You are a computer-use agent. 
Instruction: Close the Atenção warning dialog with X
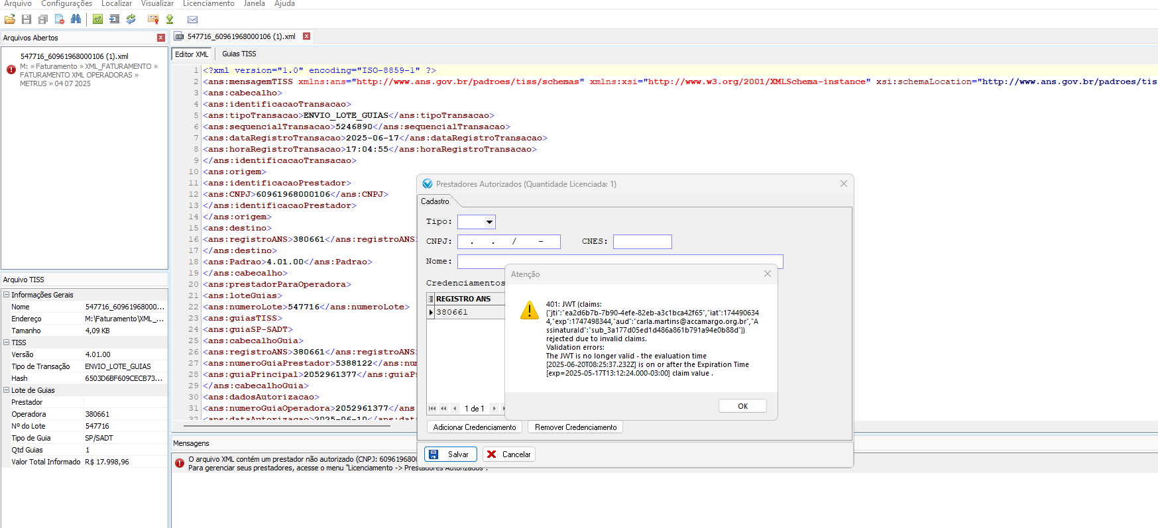(x=768, y=274)
